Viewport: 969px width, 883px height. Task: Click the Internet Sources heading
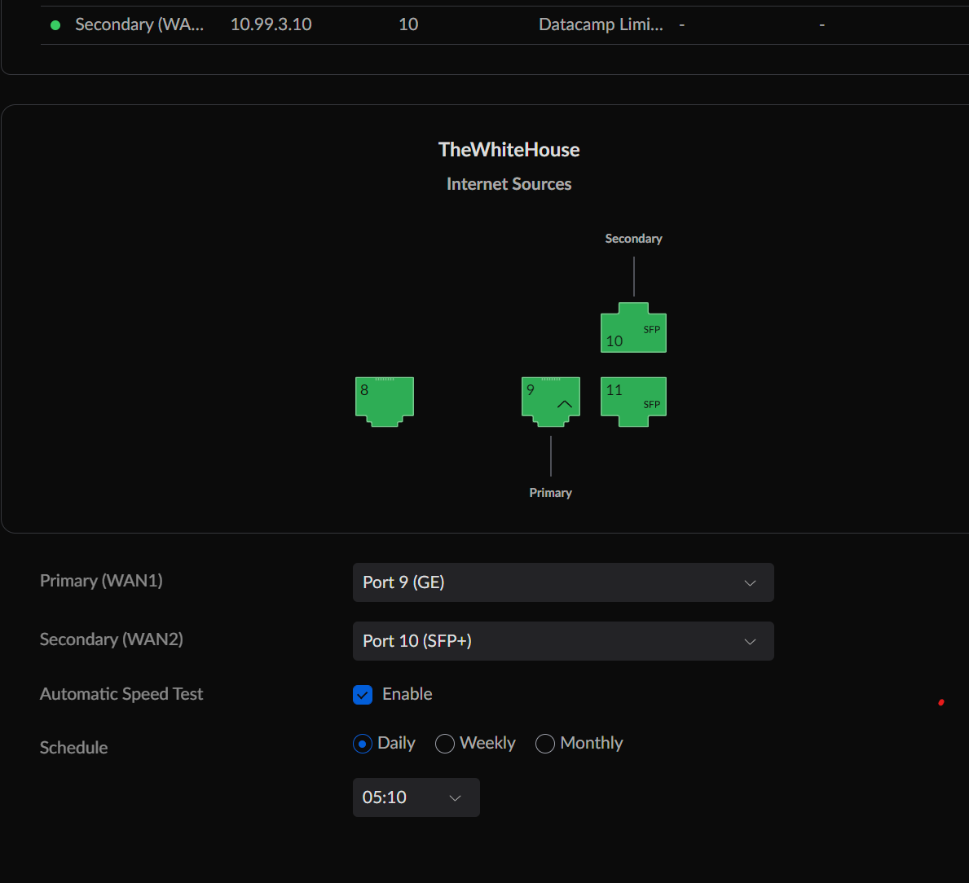point(509,184)
